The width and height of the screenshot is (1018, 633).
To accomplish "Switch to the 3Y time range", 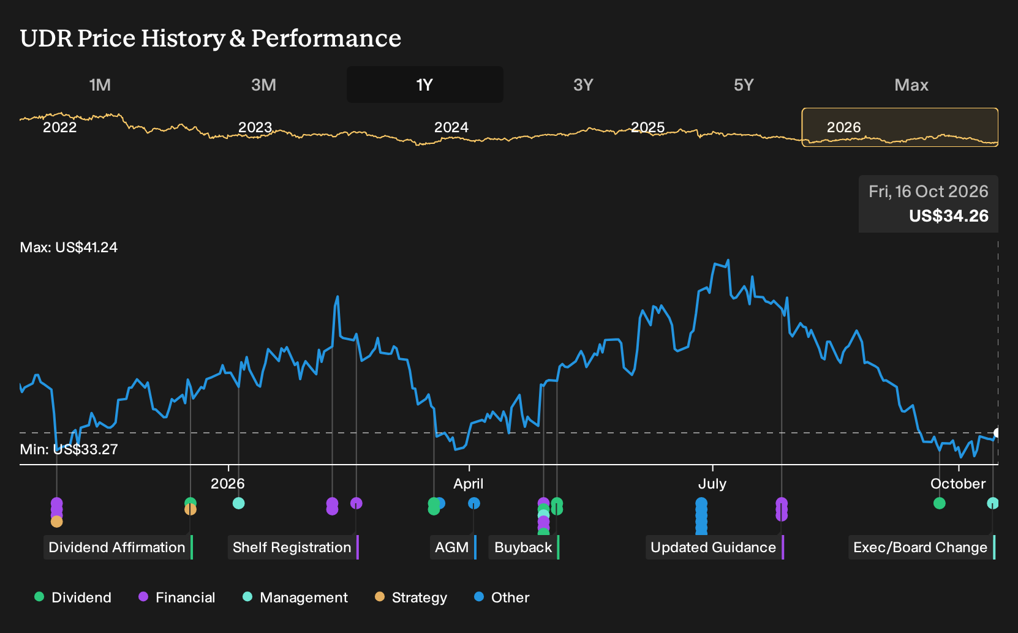I will click(583, 84).
